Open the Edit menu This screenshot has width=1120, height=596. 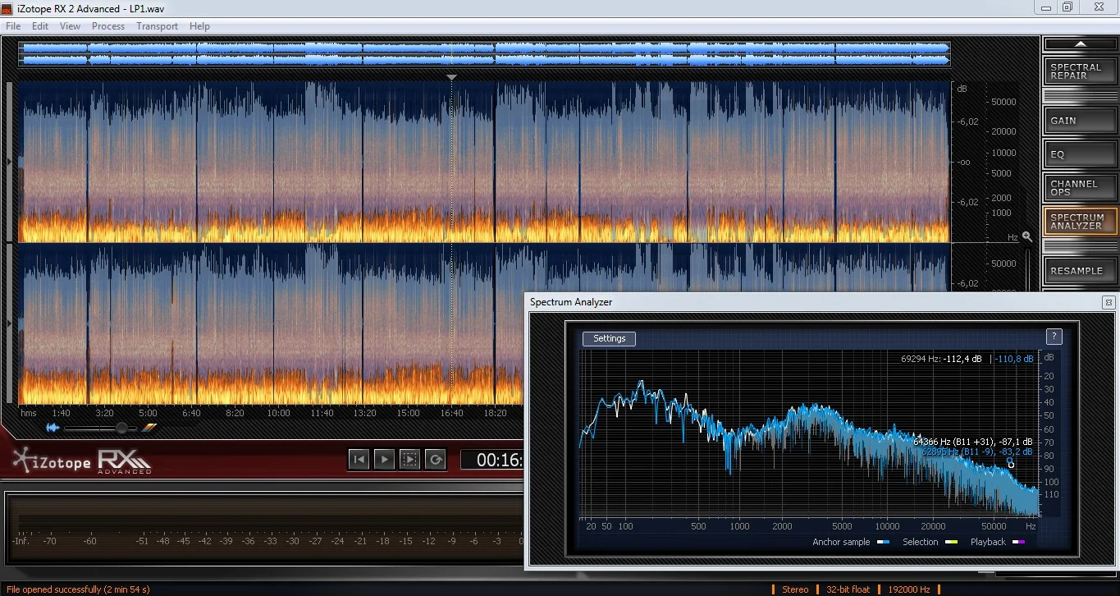click(x=40, y=26)
